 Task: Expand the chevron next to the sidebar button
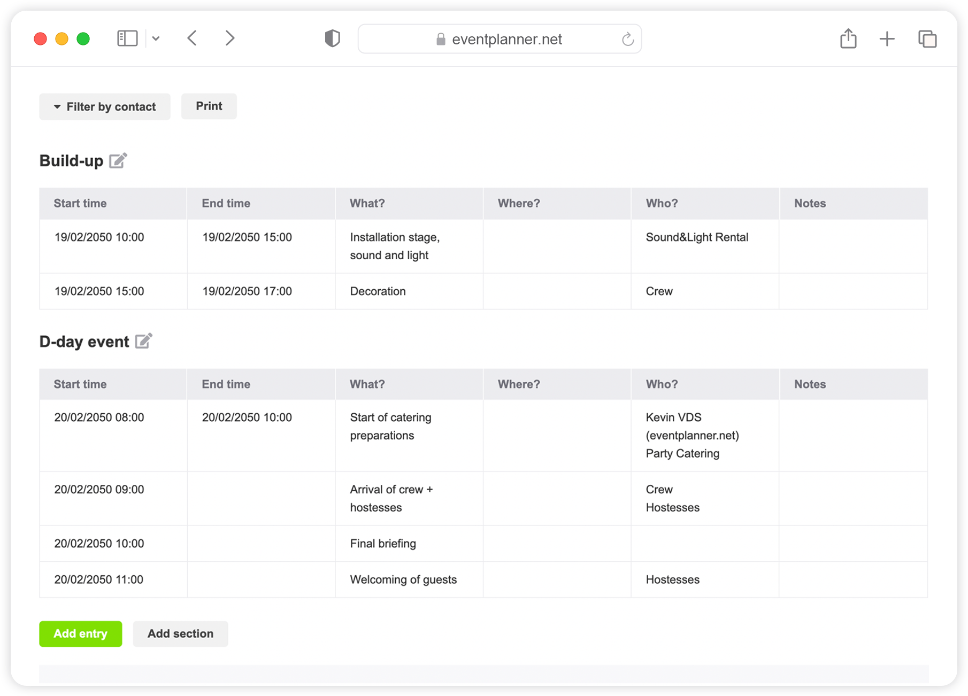point(156,38)
